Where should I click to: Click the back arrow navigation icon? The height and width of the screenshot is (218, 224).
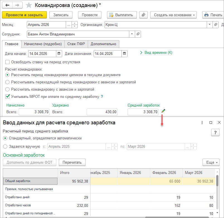click(x=7, y=5)
